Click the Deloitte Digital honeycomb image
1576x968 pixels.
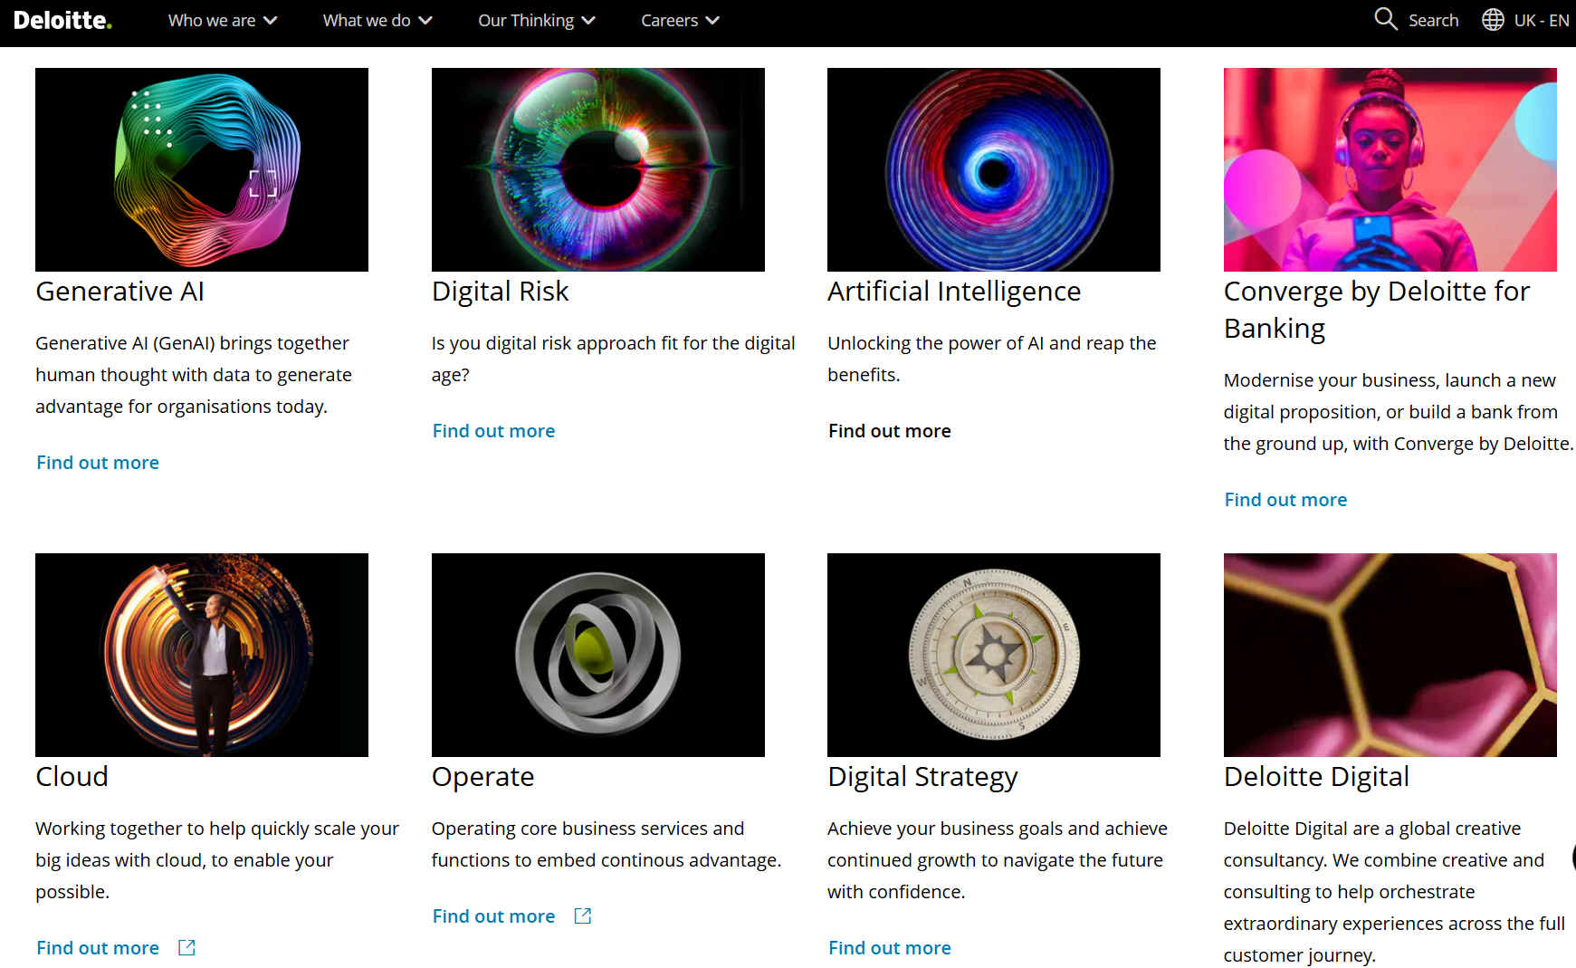click(x=1390, y=655)
